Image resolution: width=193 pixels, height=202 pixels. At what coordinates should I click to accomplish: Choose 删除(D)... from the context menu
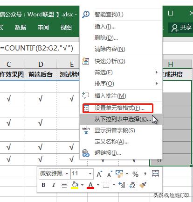[x=121, y=38]
